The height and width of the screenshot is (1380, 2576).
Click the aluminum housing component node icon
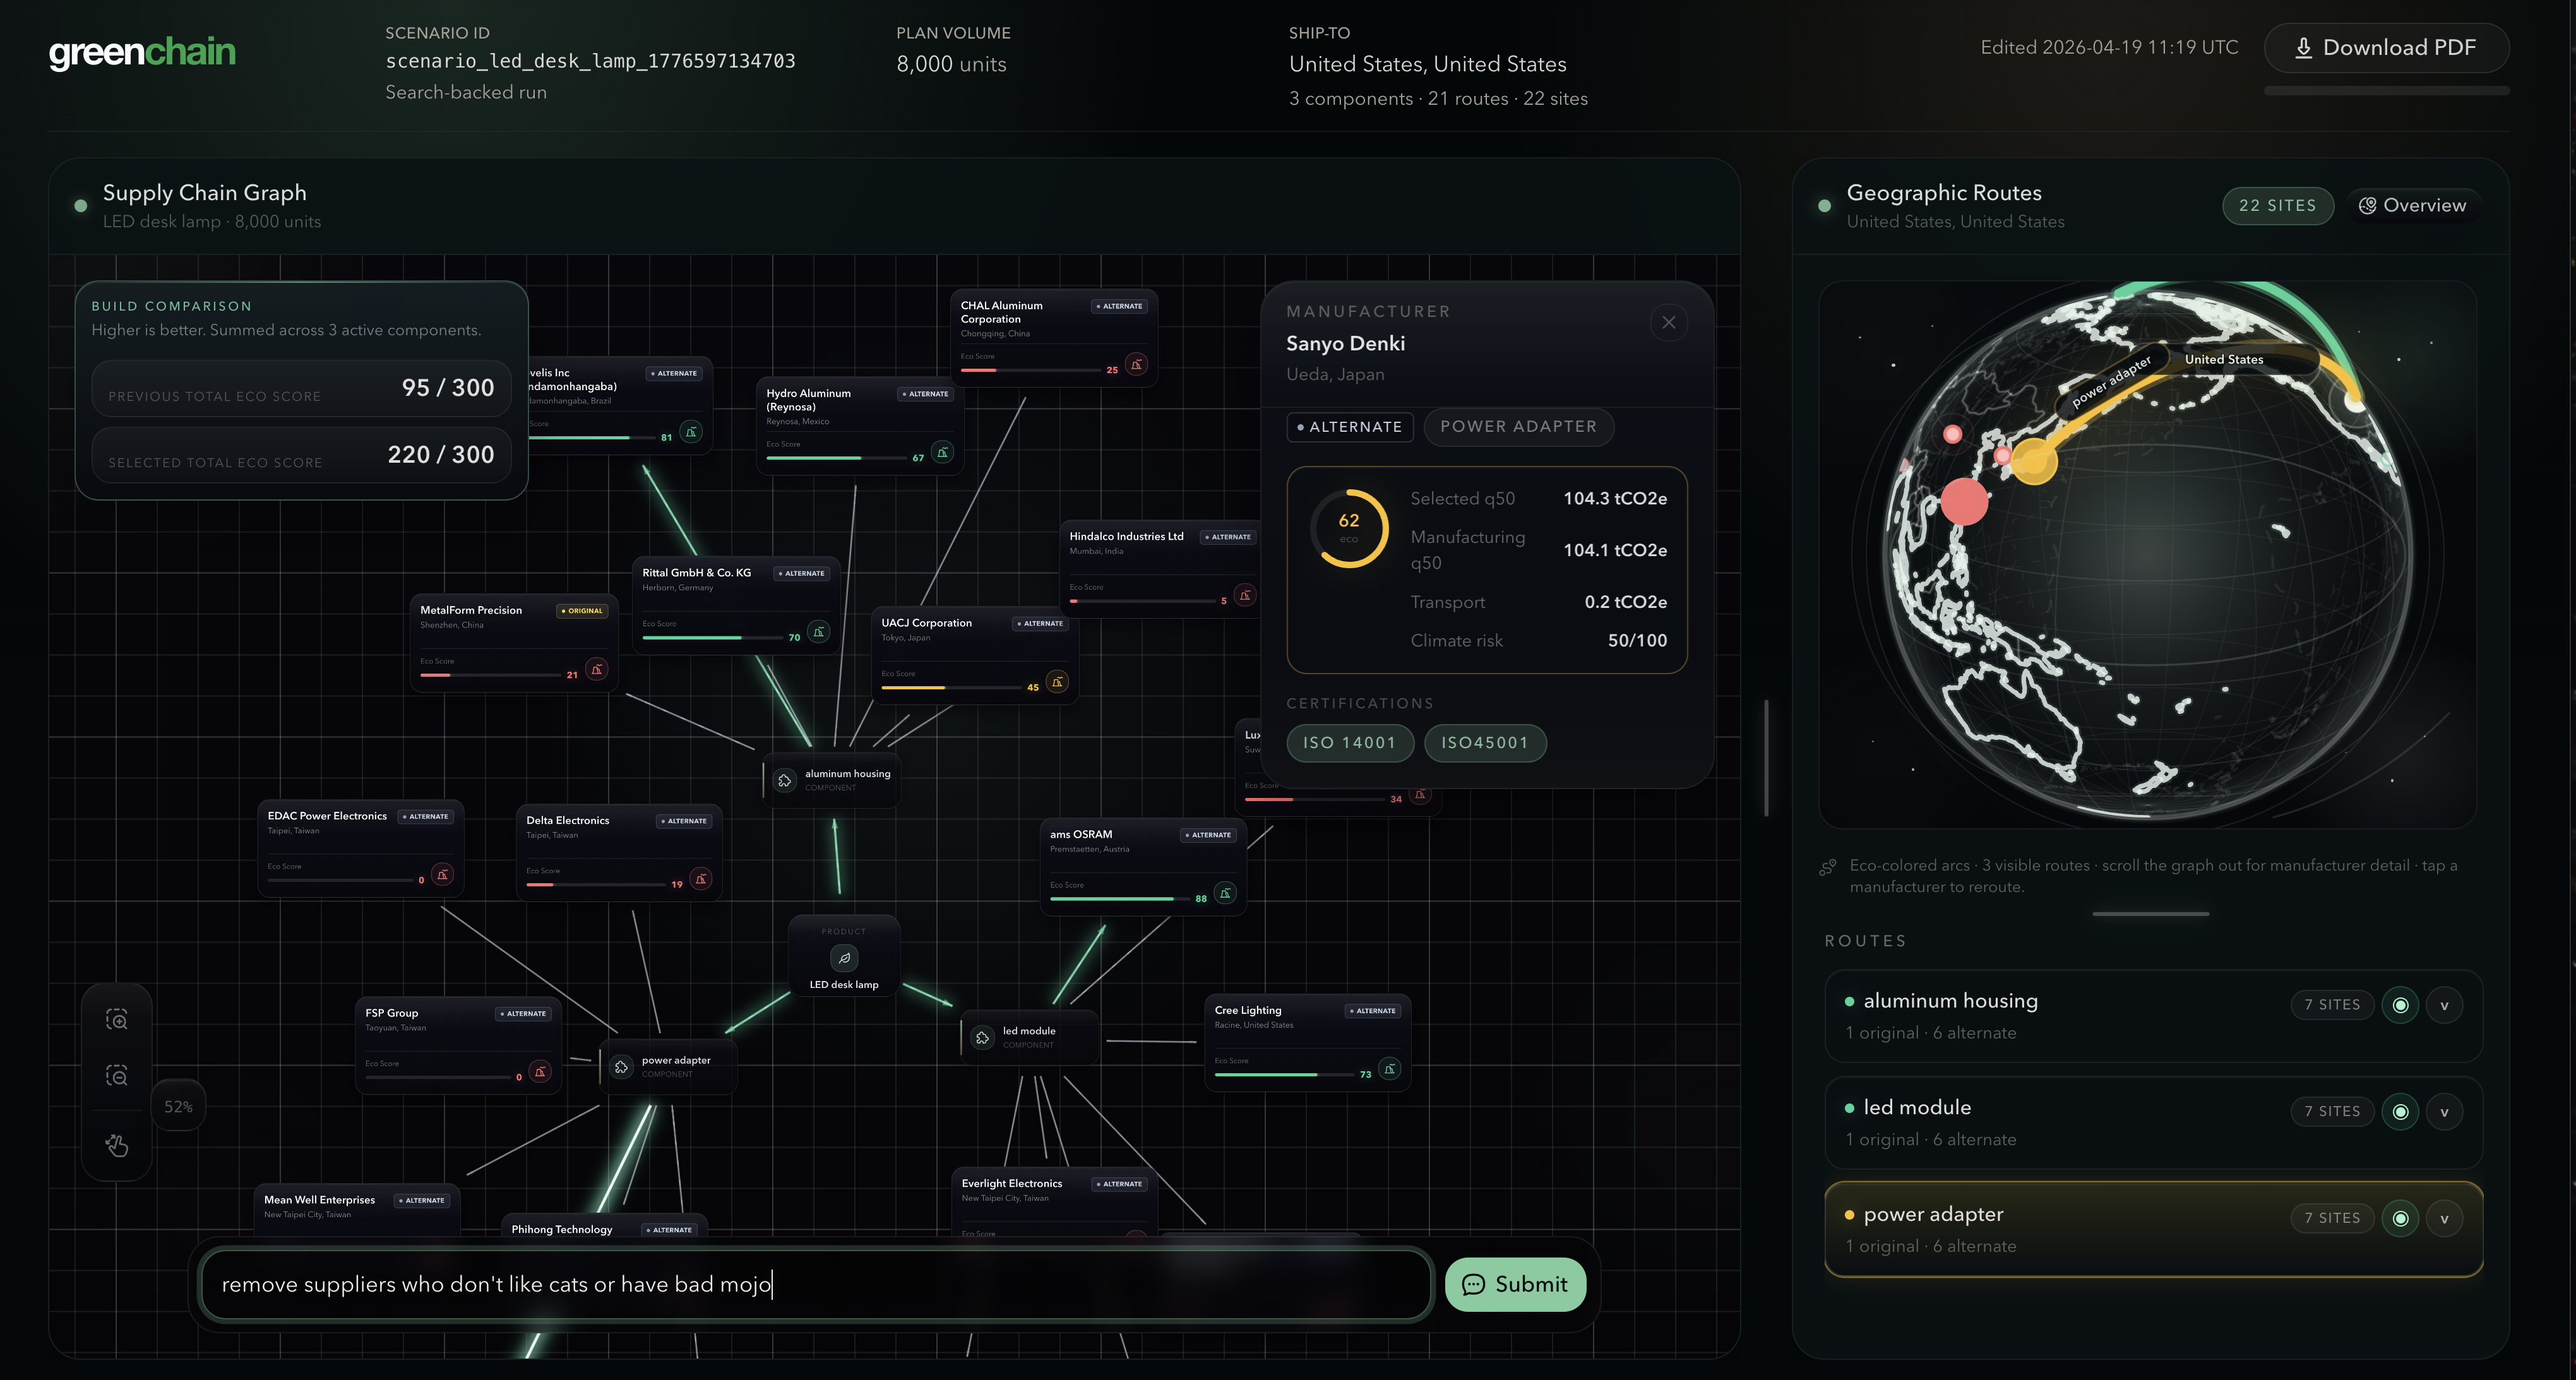pos(785,780)
